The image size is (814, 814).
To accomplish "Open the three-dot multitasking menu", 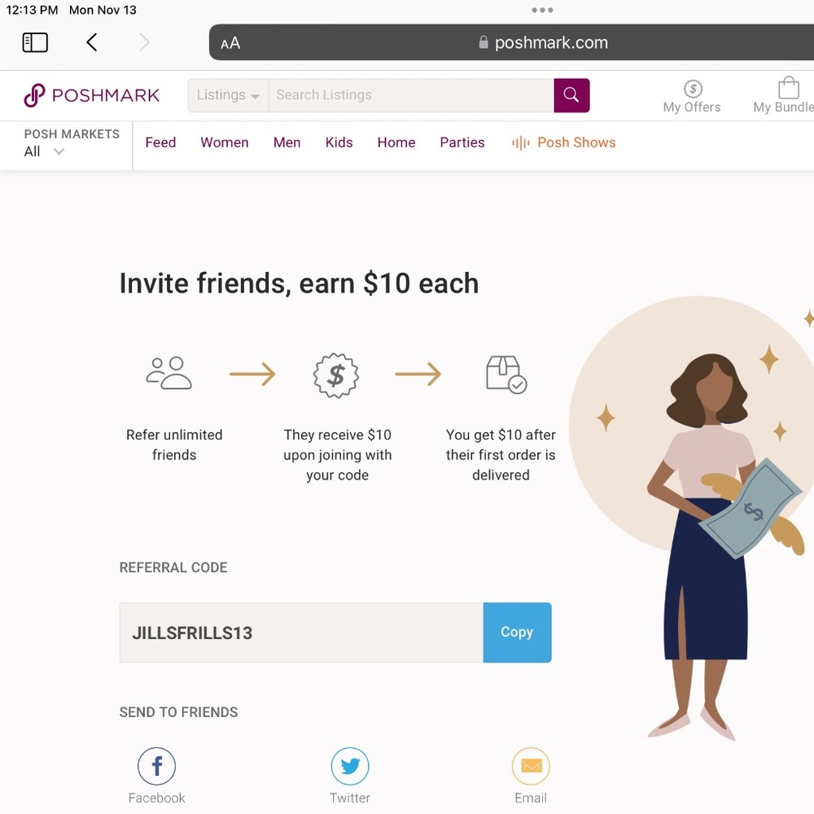I will tap(542, 11).
